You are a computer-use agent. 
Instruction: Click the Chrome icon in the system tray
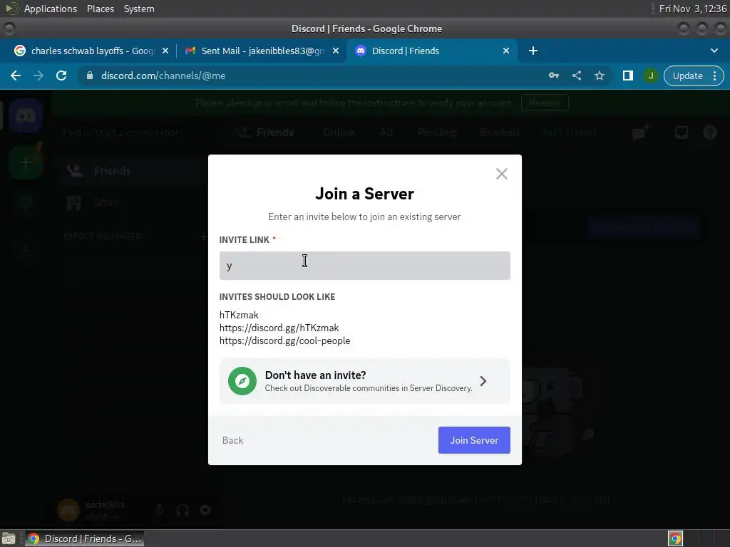pos(675,538)
